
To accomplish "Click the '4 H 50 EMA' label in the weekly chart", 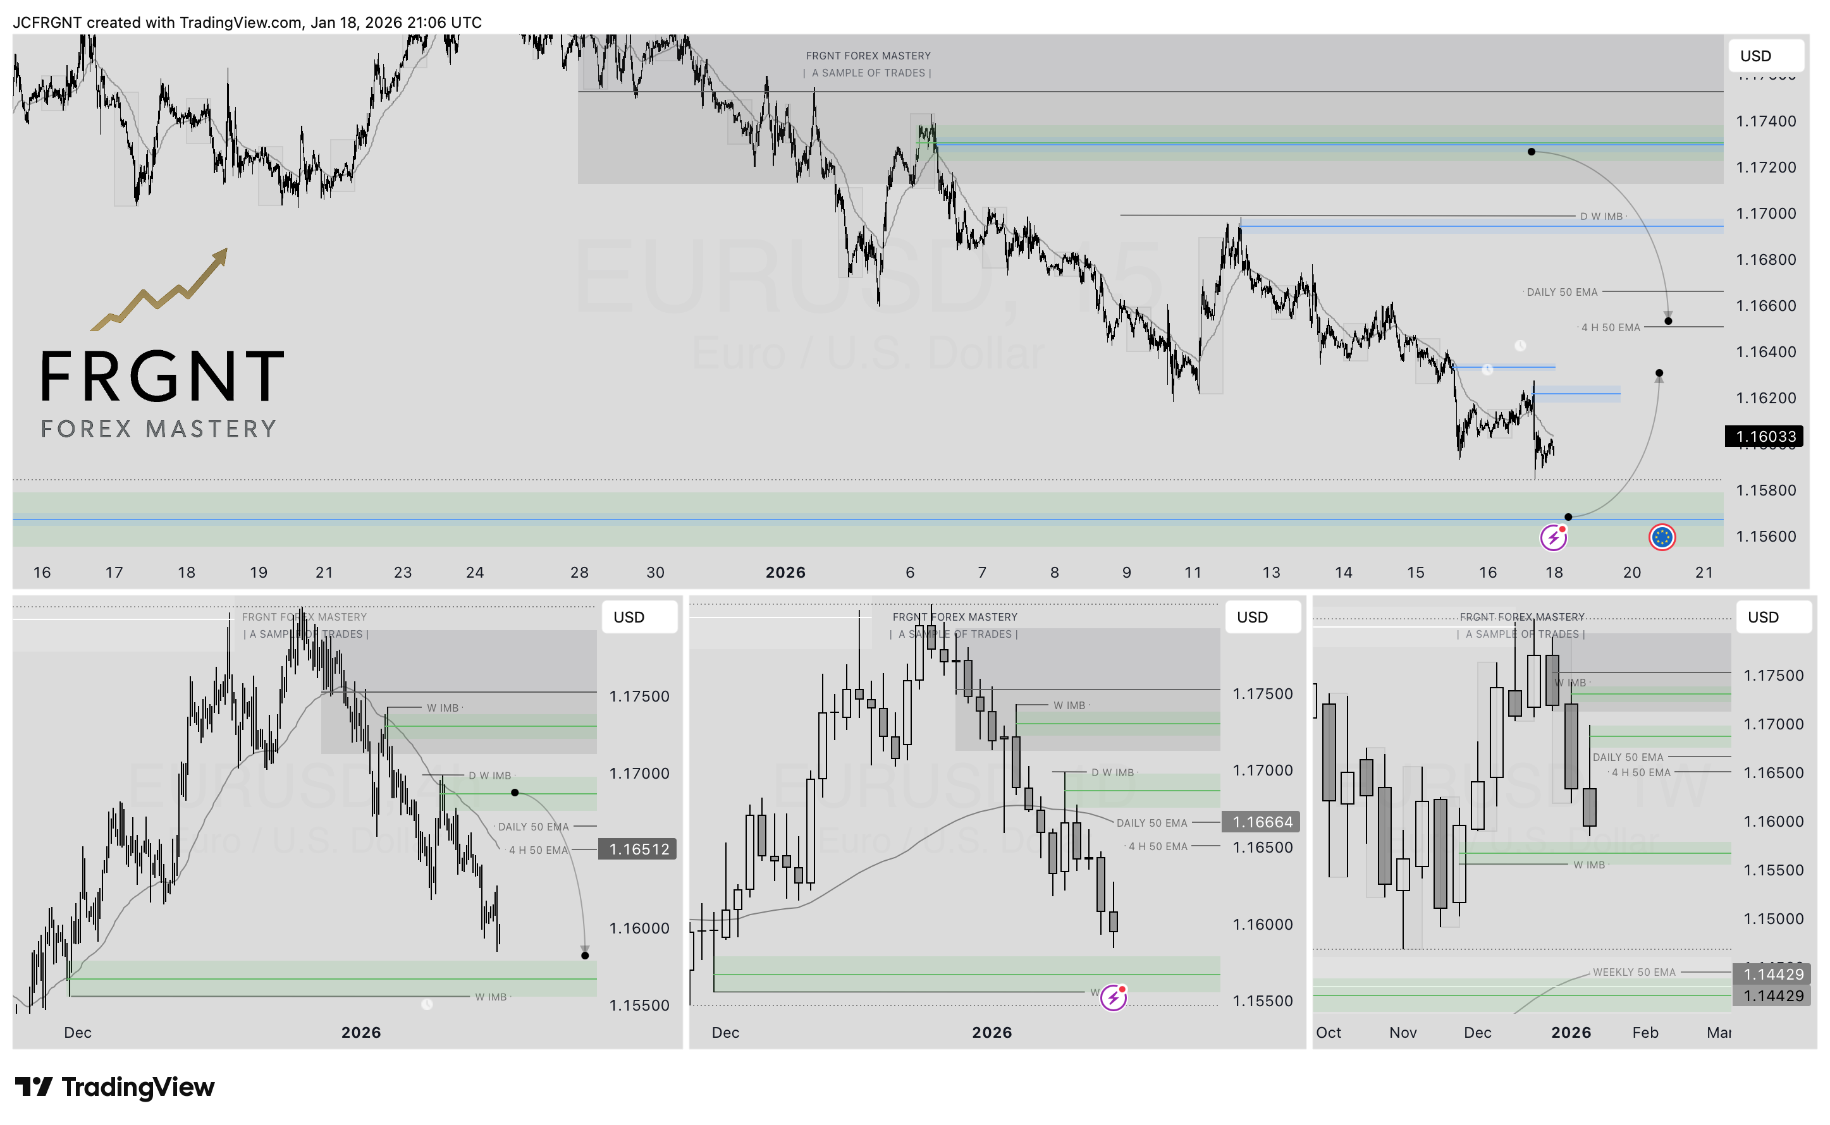I will pos(1640,772).
